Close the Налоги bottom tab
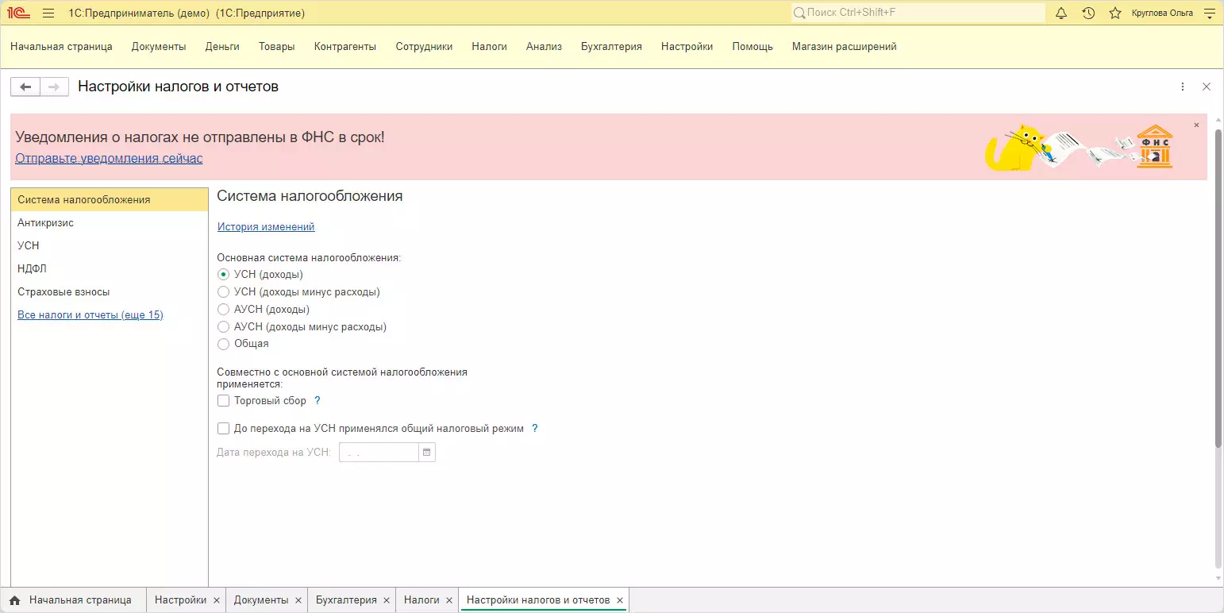The height and width of the screenshot is (613, 1224). pos(449,600)
